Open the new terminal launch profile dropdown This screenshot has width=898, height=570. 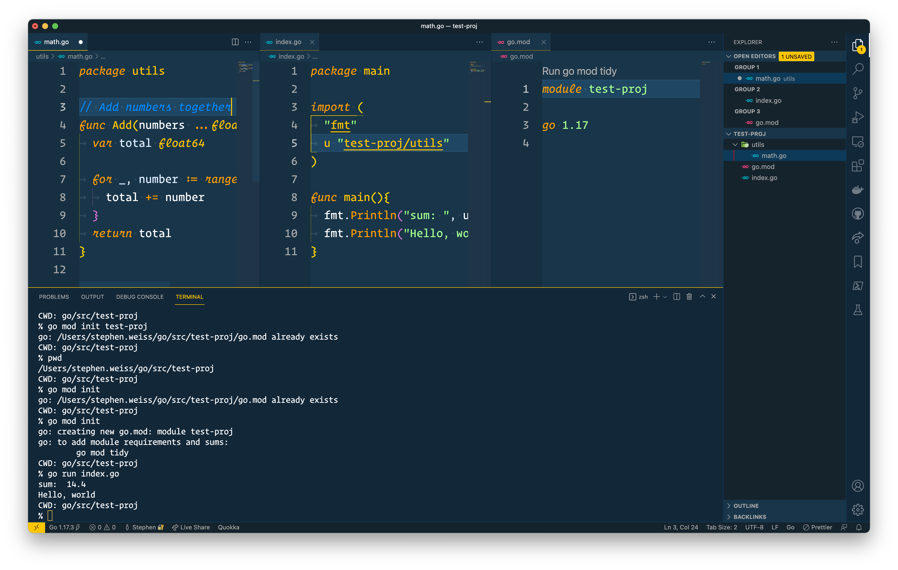click(665, 297)
